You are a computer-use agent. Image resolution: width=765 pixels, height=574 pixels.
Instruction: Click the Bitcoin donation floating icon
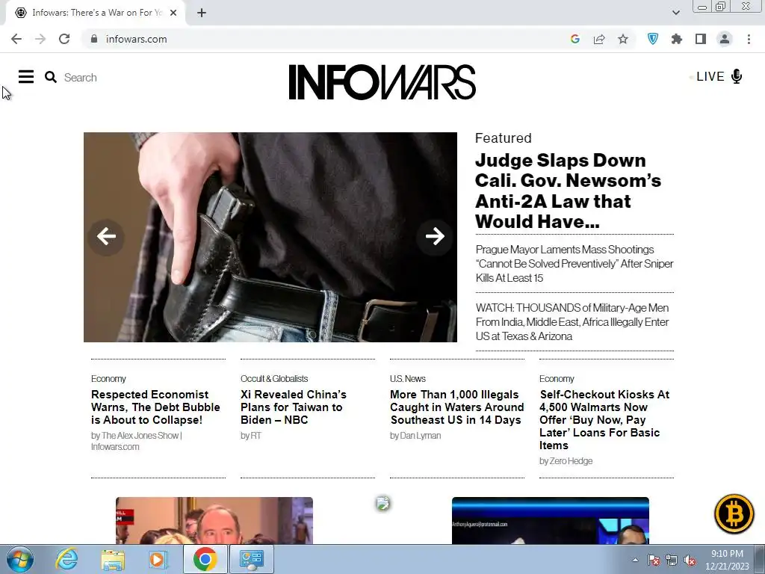click(x=734, y=513)
